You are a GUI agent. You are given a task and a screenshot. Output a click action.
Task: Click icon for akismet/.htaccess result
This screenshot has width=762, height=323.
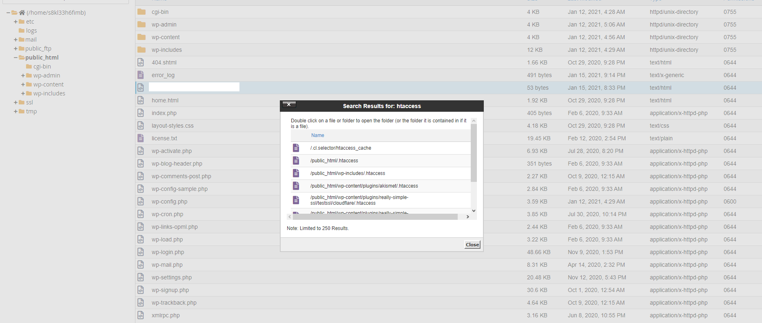(x=296, y=186)
